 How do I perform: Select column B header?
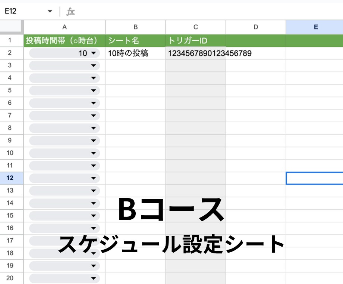[x=136, y=27]
